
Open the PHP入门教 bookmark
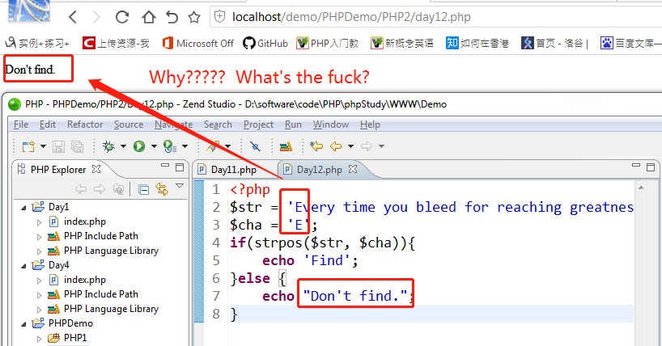point(327,43)
